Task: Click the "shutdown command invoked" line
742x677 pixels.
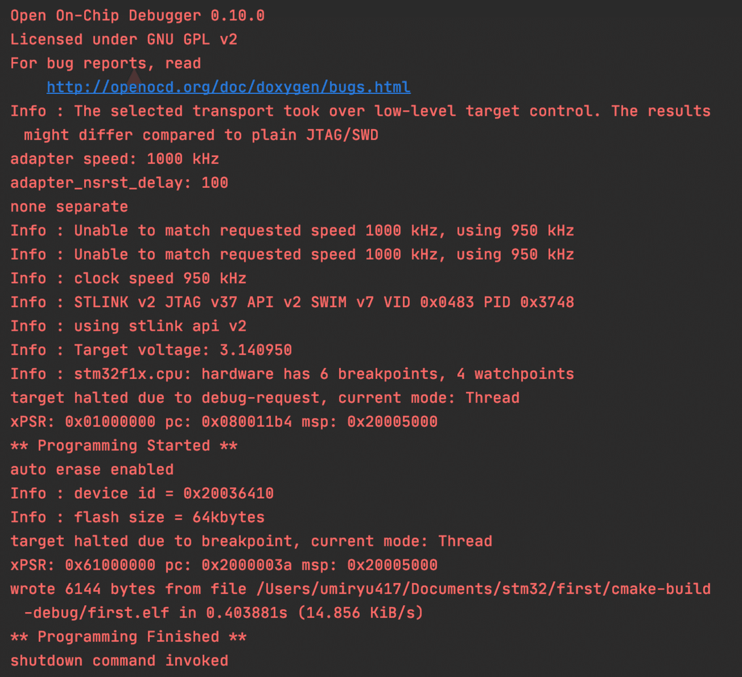Action: click(119, 660)
